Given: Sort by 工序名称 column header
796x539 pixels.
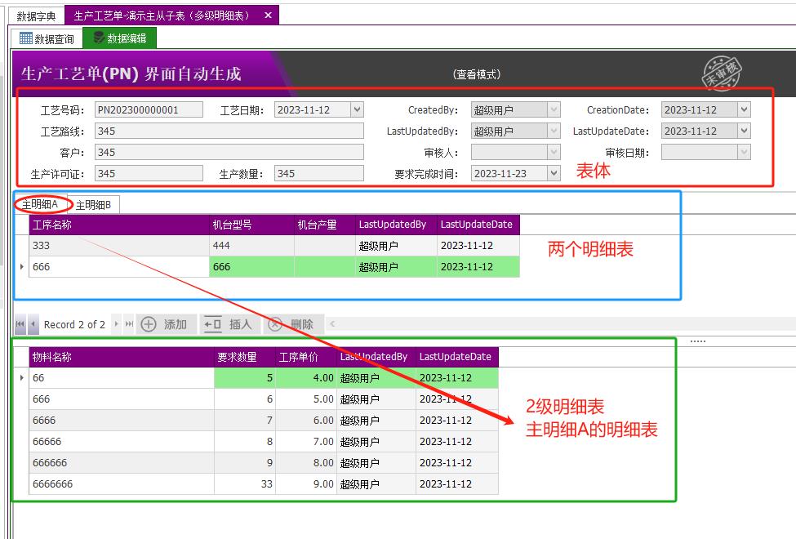Looking at the screenshot, I should tap(118, 225).
